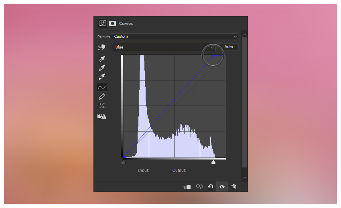341x208 pixels.
Task: Pick the white point eyedropper
Action: tap(102, 77)
